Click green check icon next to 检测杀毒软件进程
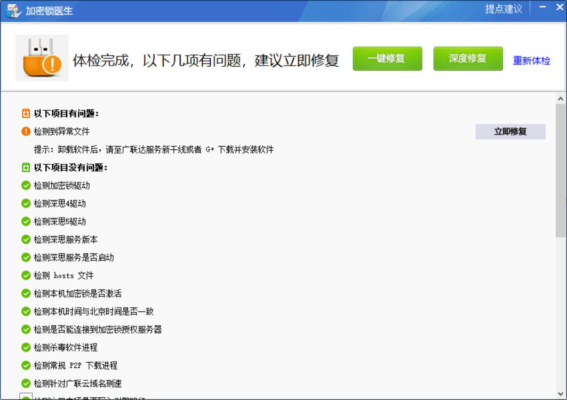The width and height of the screenshot is (567, 400). click(26, 348)
